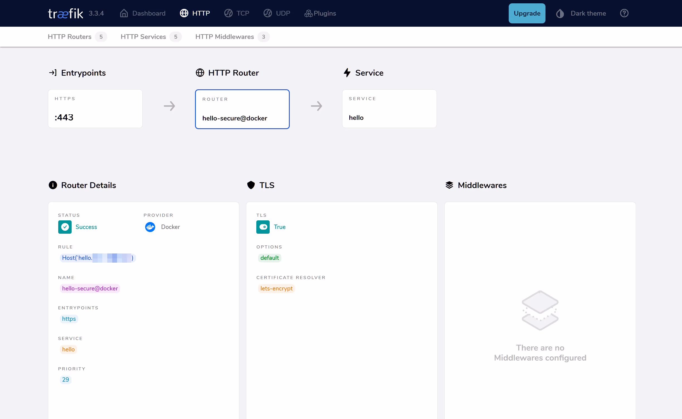Click the HTTP globe icon
This screenshot has height=419, width=682.
184,13
